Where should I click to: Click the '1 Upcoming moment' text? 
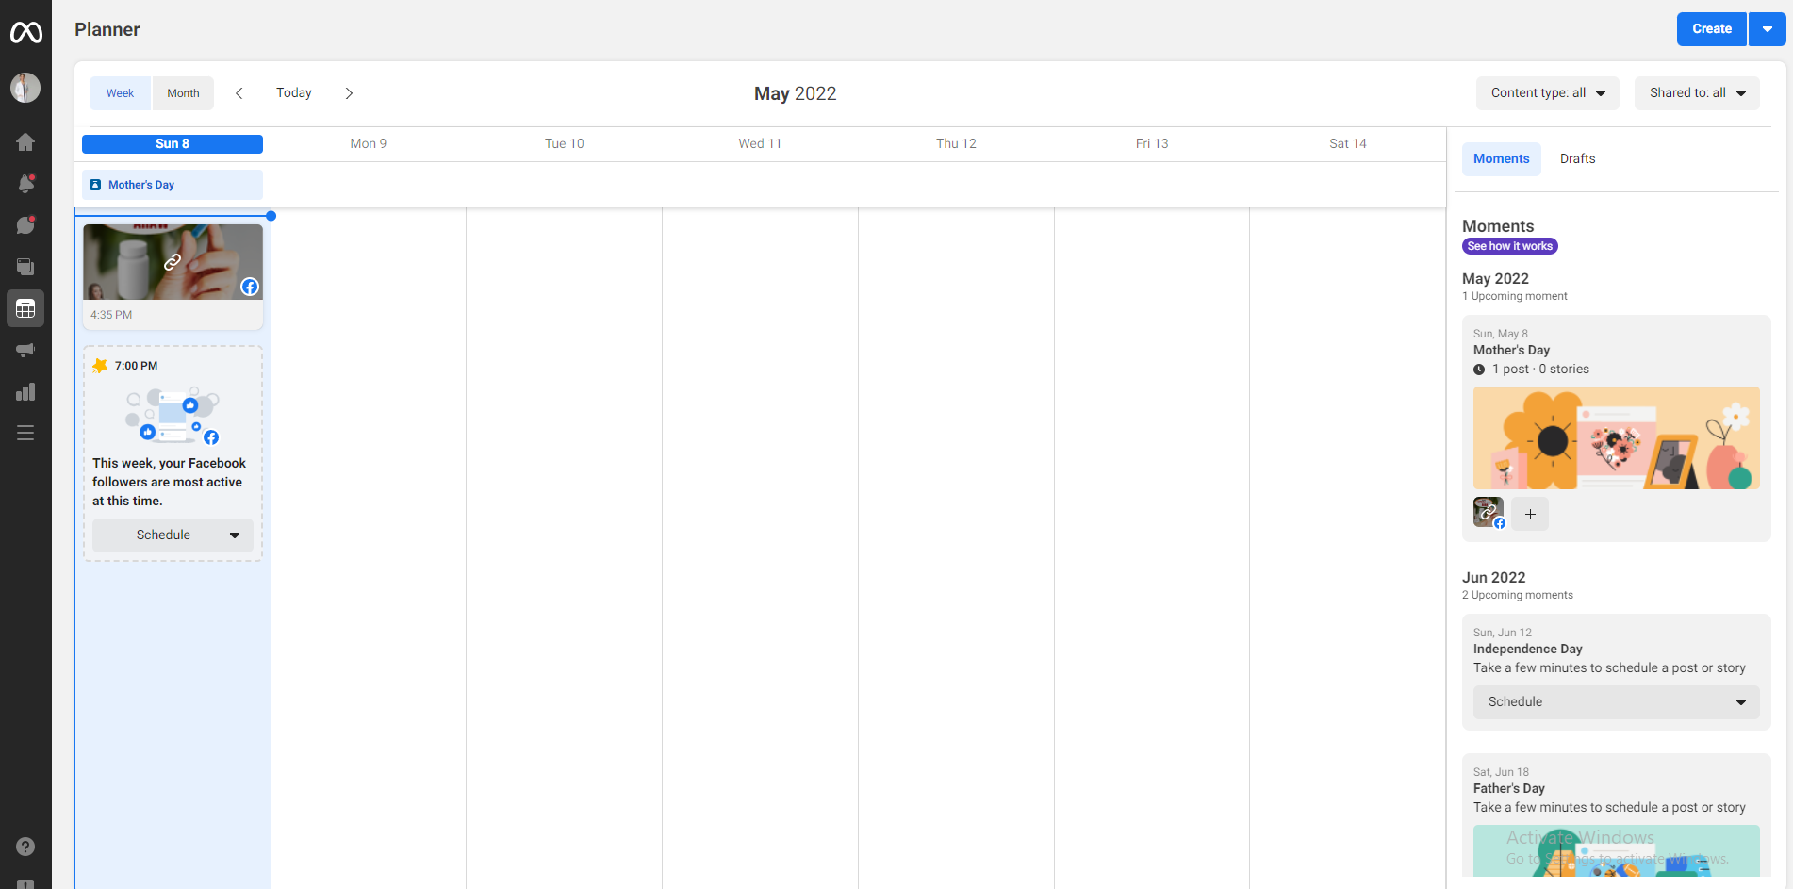click(x=1514, y=296)
